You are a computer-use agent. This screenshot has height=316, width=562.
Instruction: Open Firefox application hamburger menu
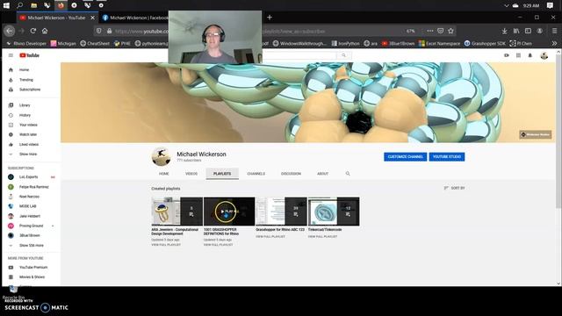[x=554, y=32]
